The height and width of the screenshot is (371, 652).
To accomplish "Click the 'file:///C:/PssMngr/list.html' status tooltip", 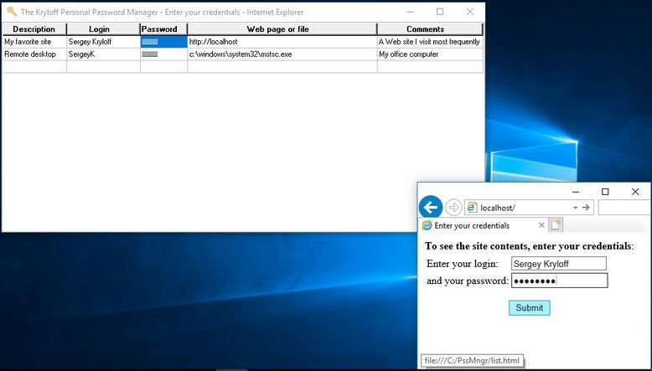I will point(472,361).
